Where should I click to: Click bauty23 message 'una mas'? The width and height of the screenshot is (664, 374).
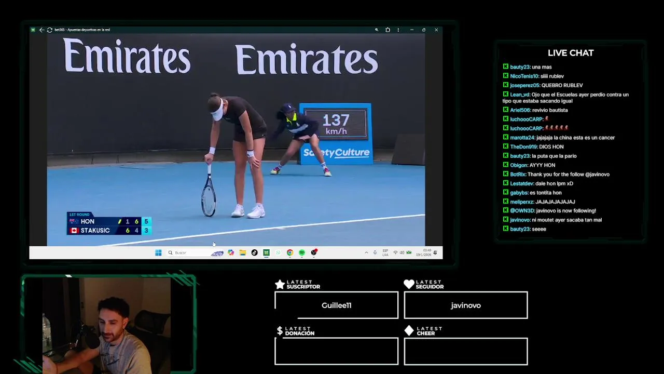(x=527, y=67)
